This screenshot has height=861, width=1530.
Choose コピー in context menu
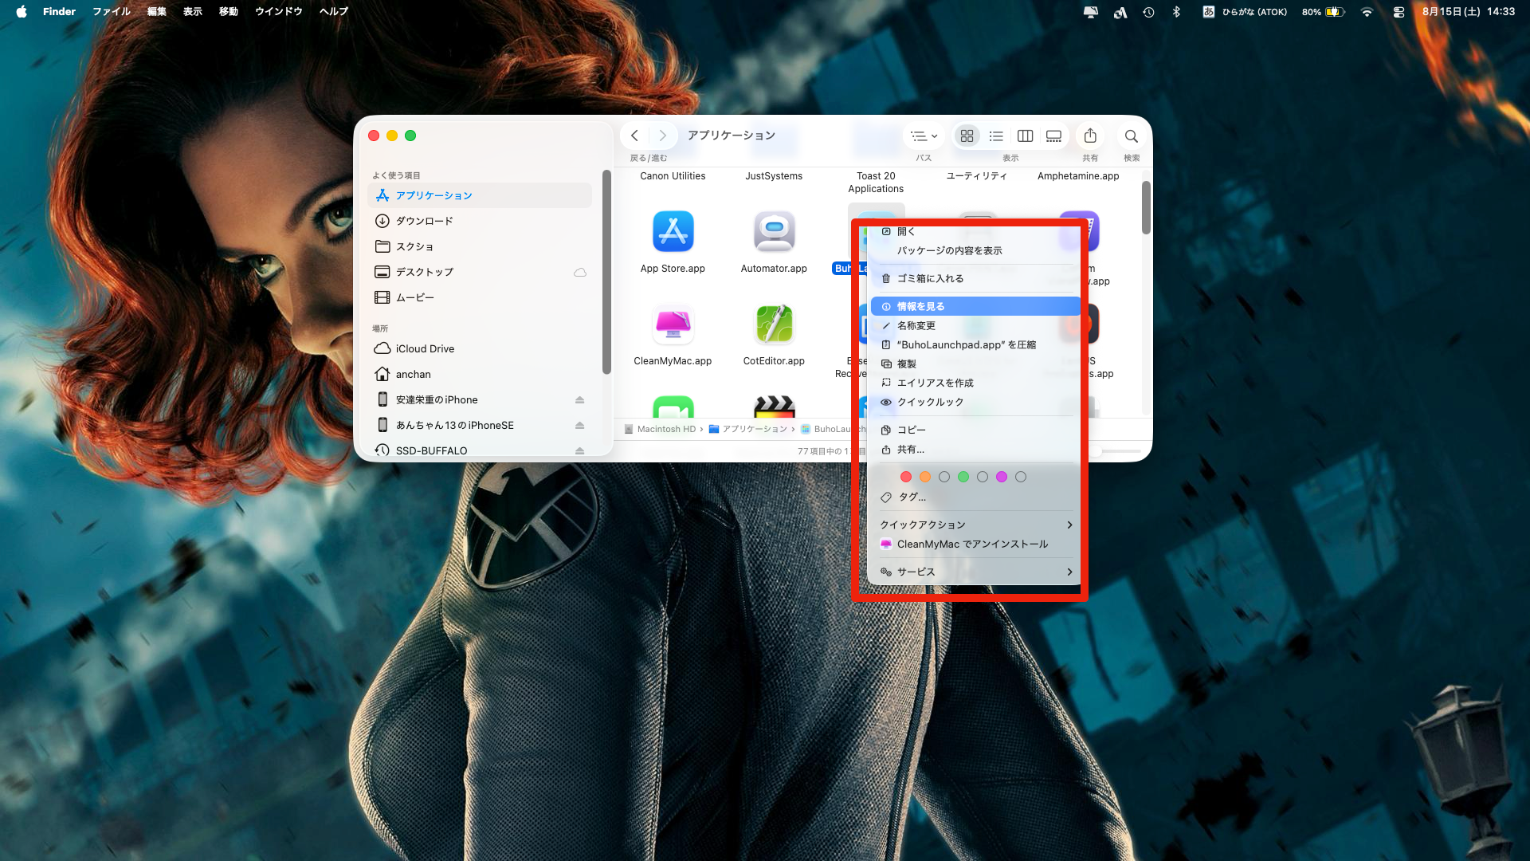tap(976, 430)
